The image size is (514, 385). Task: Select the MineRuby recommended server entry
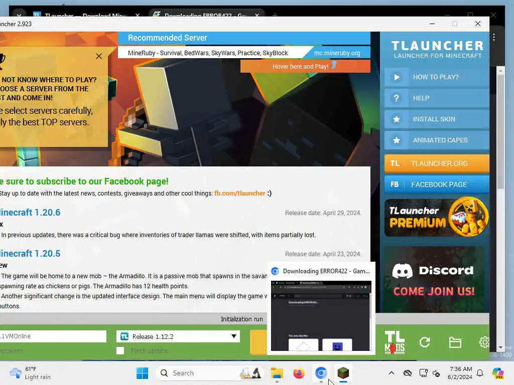click(208, 53)
